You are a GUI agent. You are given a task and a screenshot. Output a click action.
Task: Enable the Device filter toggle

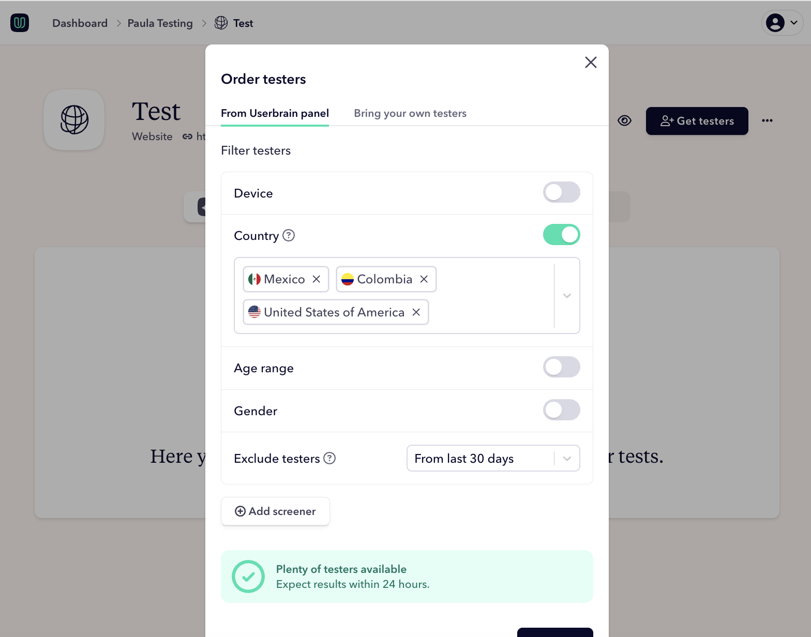(x=561, y=192)
